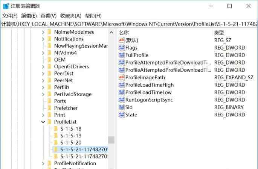Select the ProfileNotification tree key
Screen dimensions: 258x169
point(75,163)
